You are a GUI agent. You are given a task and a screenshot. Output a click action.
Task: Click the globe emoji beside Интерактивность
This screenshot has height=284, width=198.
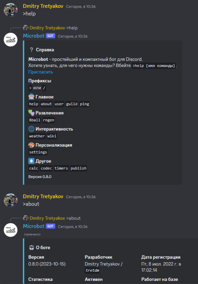(31, 129)
